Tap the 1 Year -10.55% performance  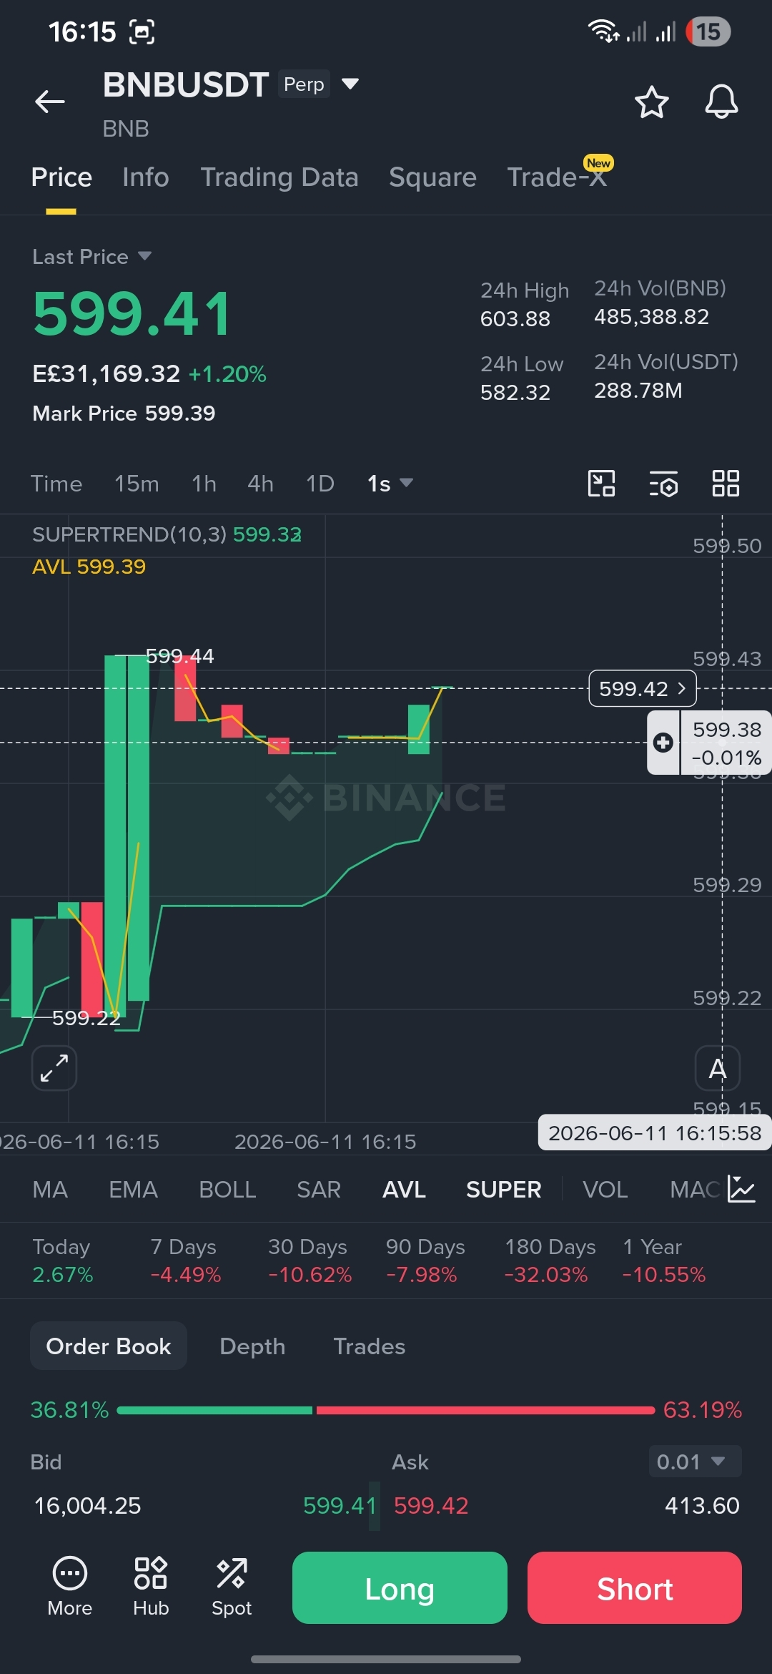[x=664, y=1261]
